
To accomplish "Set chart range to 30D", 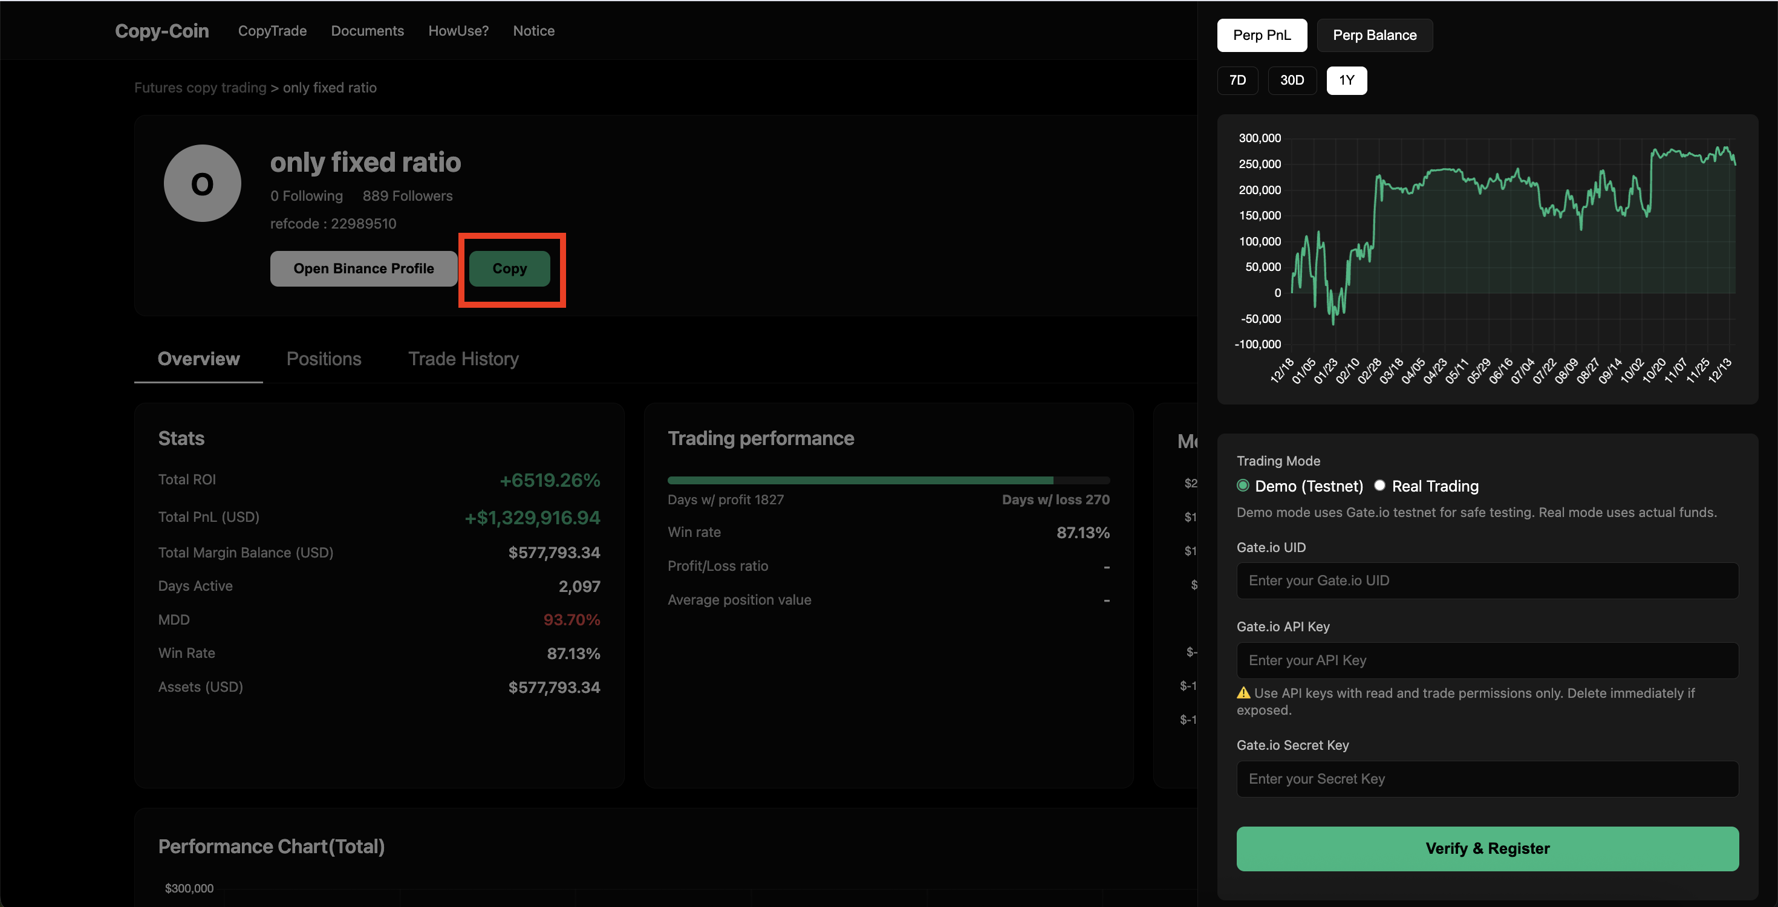I will click(x=1291, y=80).
